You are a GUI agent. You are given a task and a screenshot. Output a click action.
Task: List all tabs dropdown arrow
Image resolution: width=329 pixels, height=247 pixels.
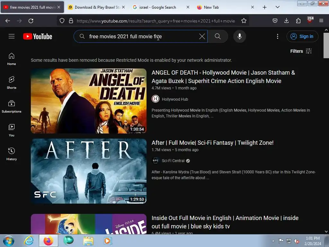point(277,7)
